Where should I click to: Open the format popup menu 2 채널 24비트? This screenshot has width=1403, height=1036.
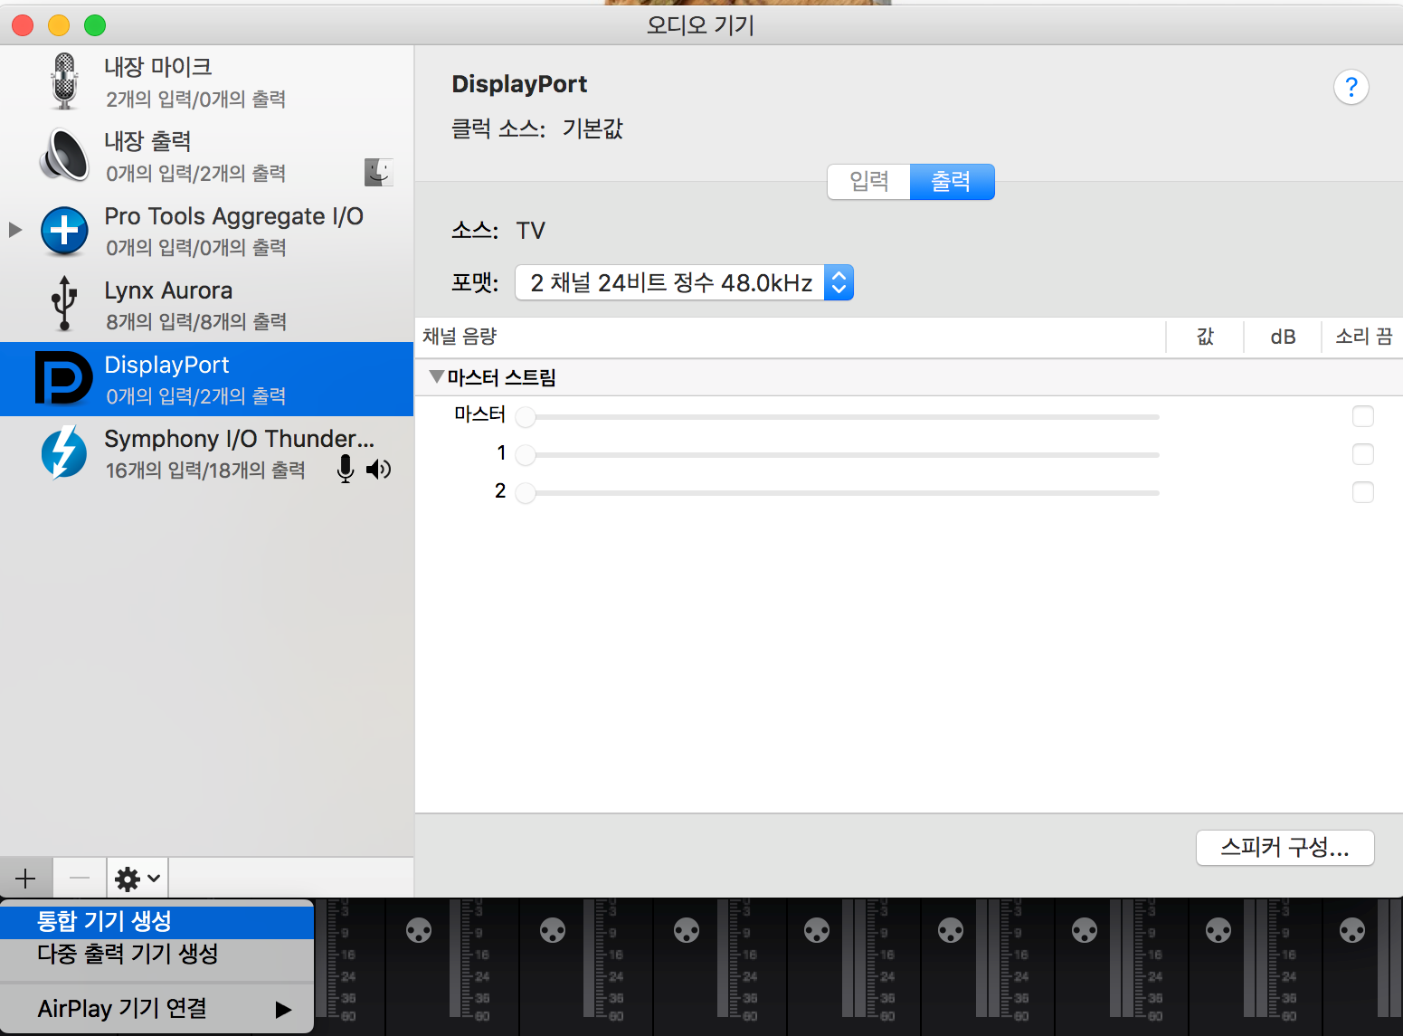pos(684,283)
